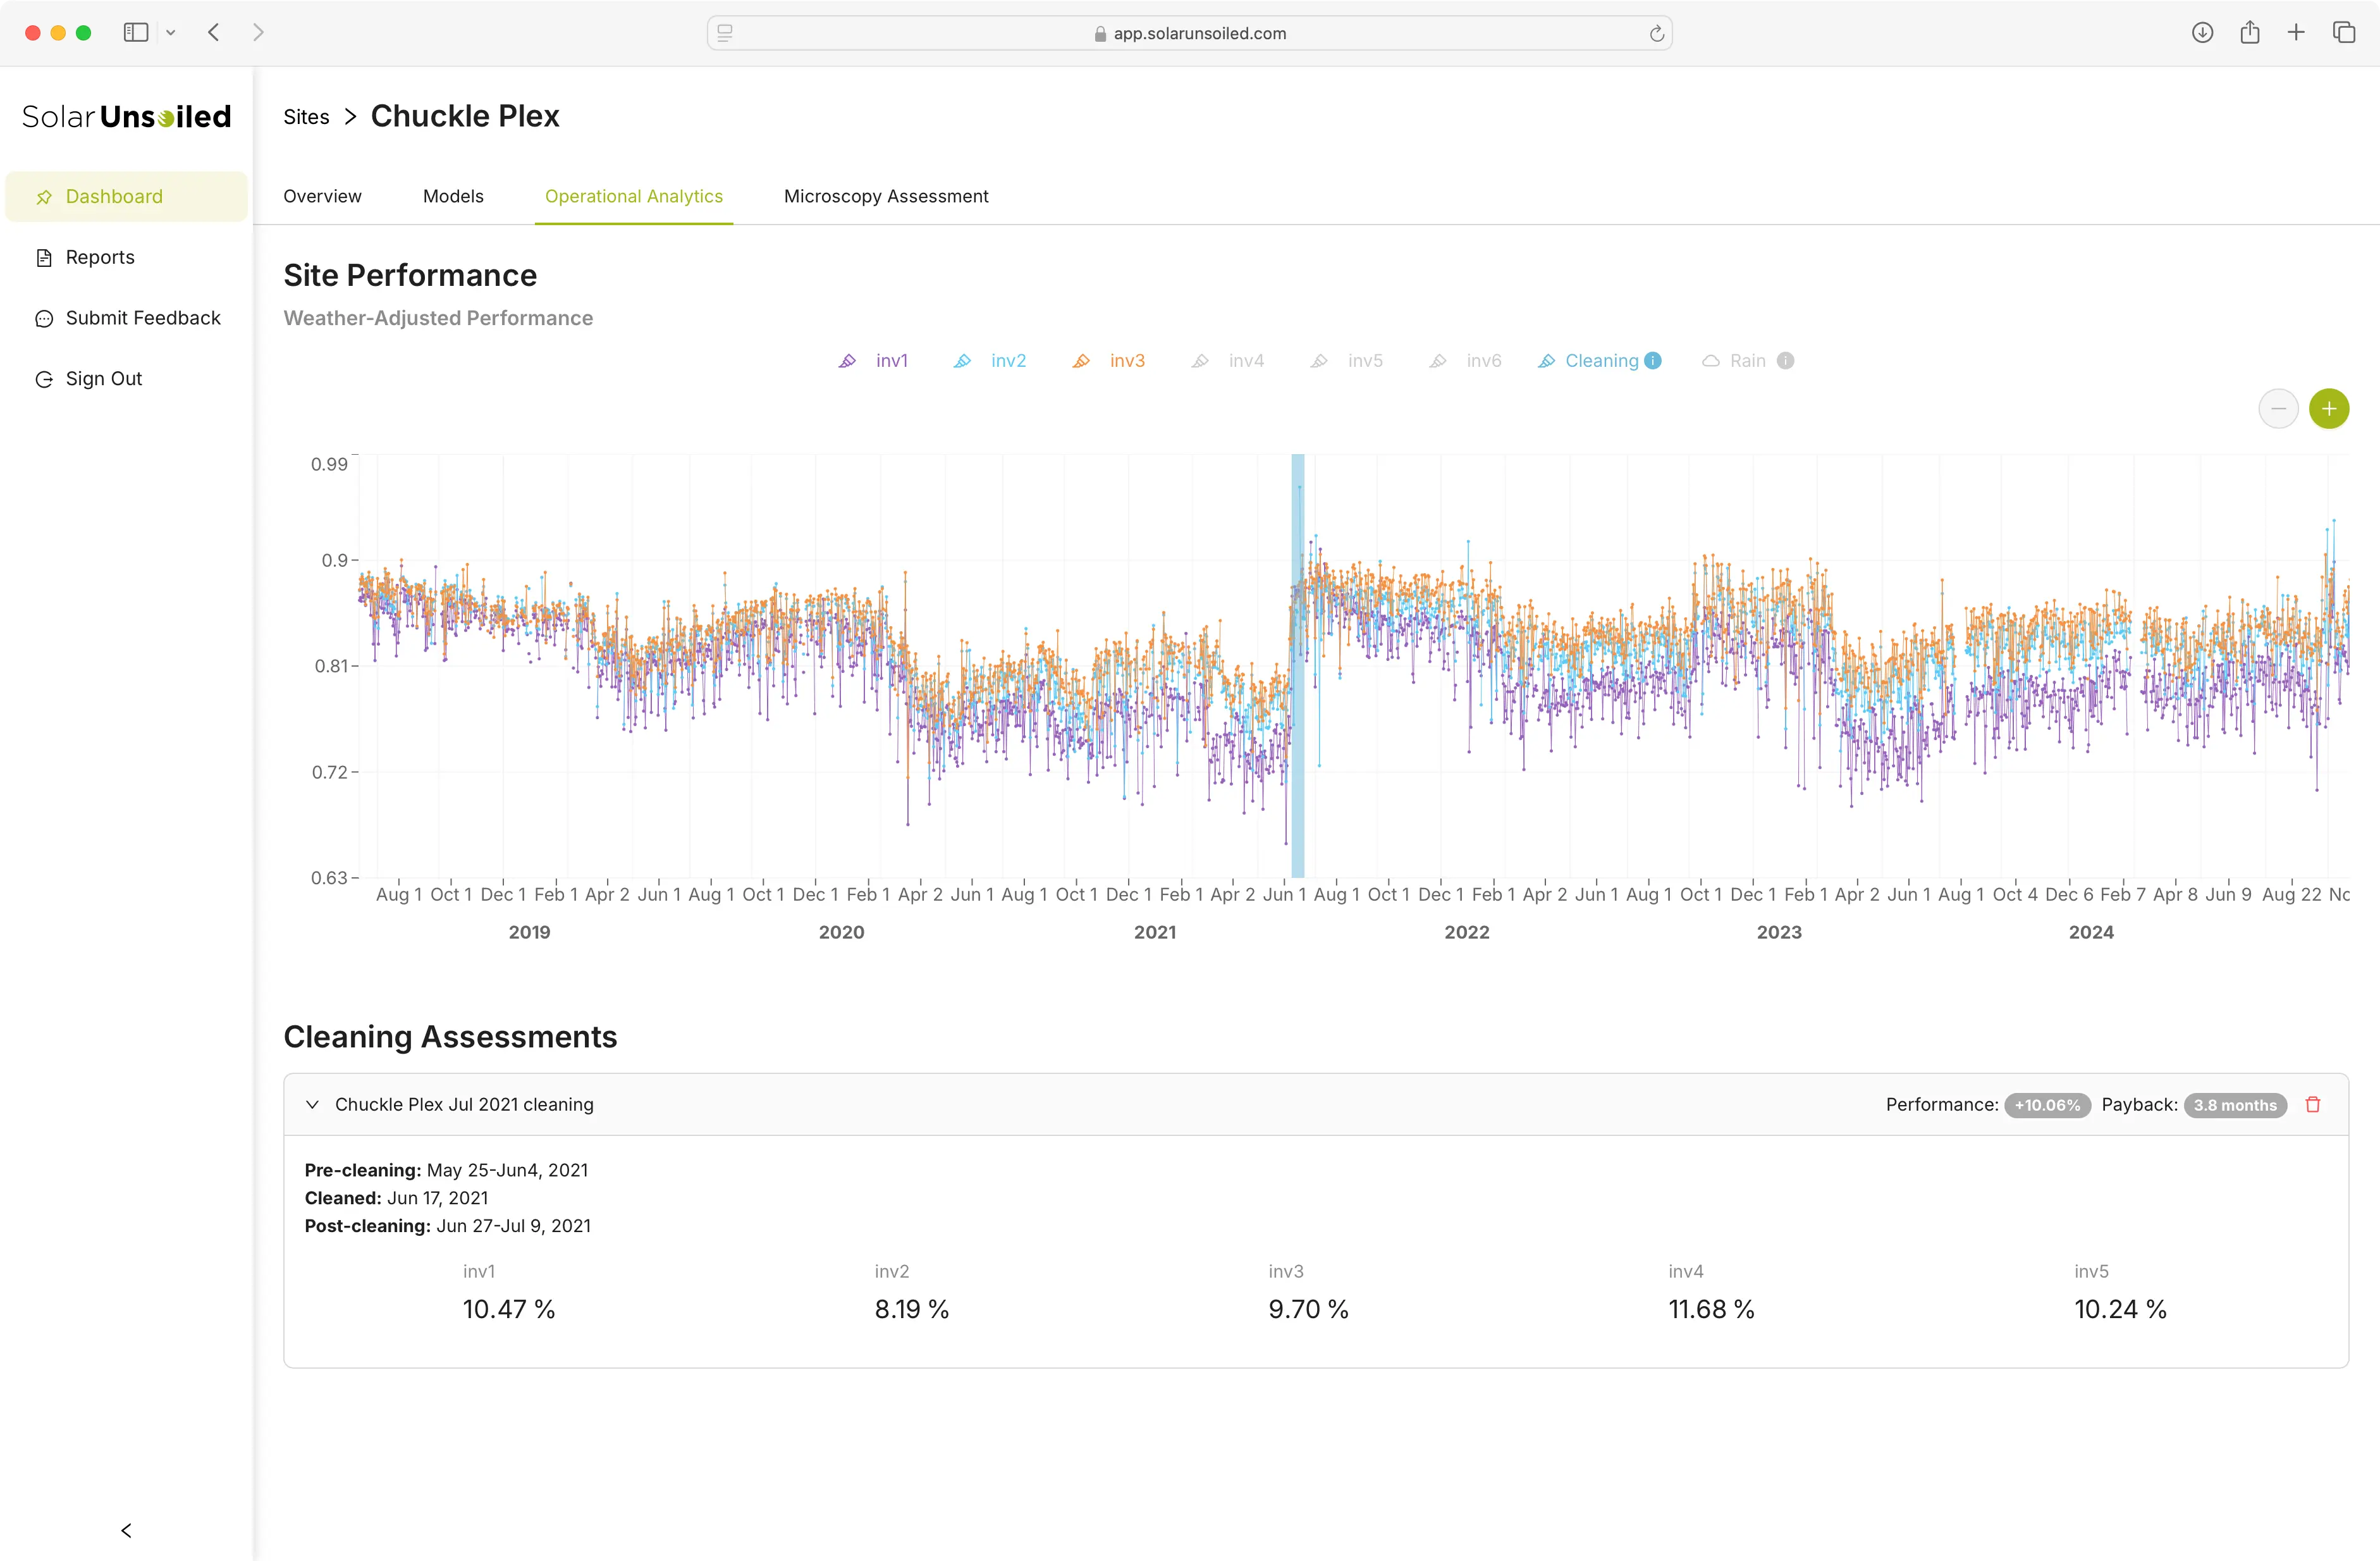The image size is (2380, 1561).
Task: Click the browser page reload icon
Action: (x=1656, y=33)
